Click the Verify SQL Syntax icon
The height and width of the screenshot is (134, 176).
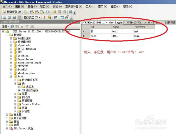tap(50, 17)
